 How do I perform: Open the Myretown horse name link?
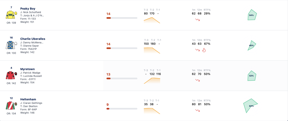pos(27,69)
